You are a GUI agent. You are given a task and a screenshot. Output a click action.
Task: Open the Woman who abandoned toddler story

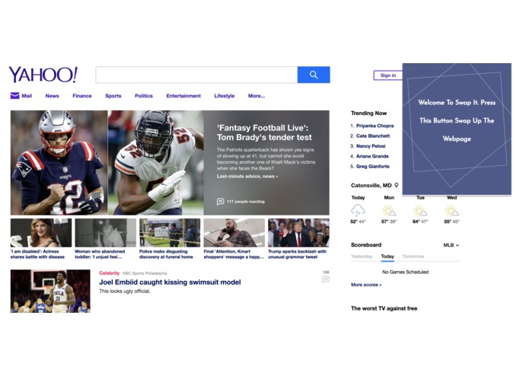pos(100,254)
